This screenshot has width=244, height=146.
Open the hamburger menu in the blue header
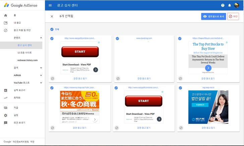pos(50,5)
